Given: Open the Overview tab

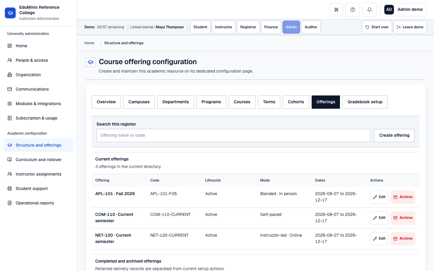Looking at the screenshot, I should pyautogui.click(x=106, y=102).
